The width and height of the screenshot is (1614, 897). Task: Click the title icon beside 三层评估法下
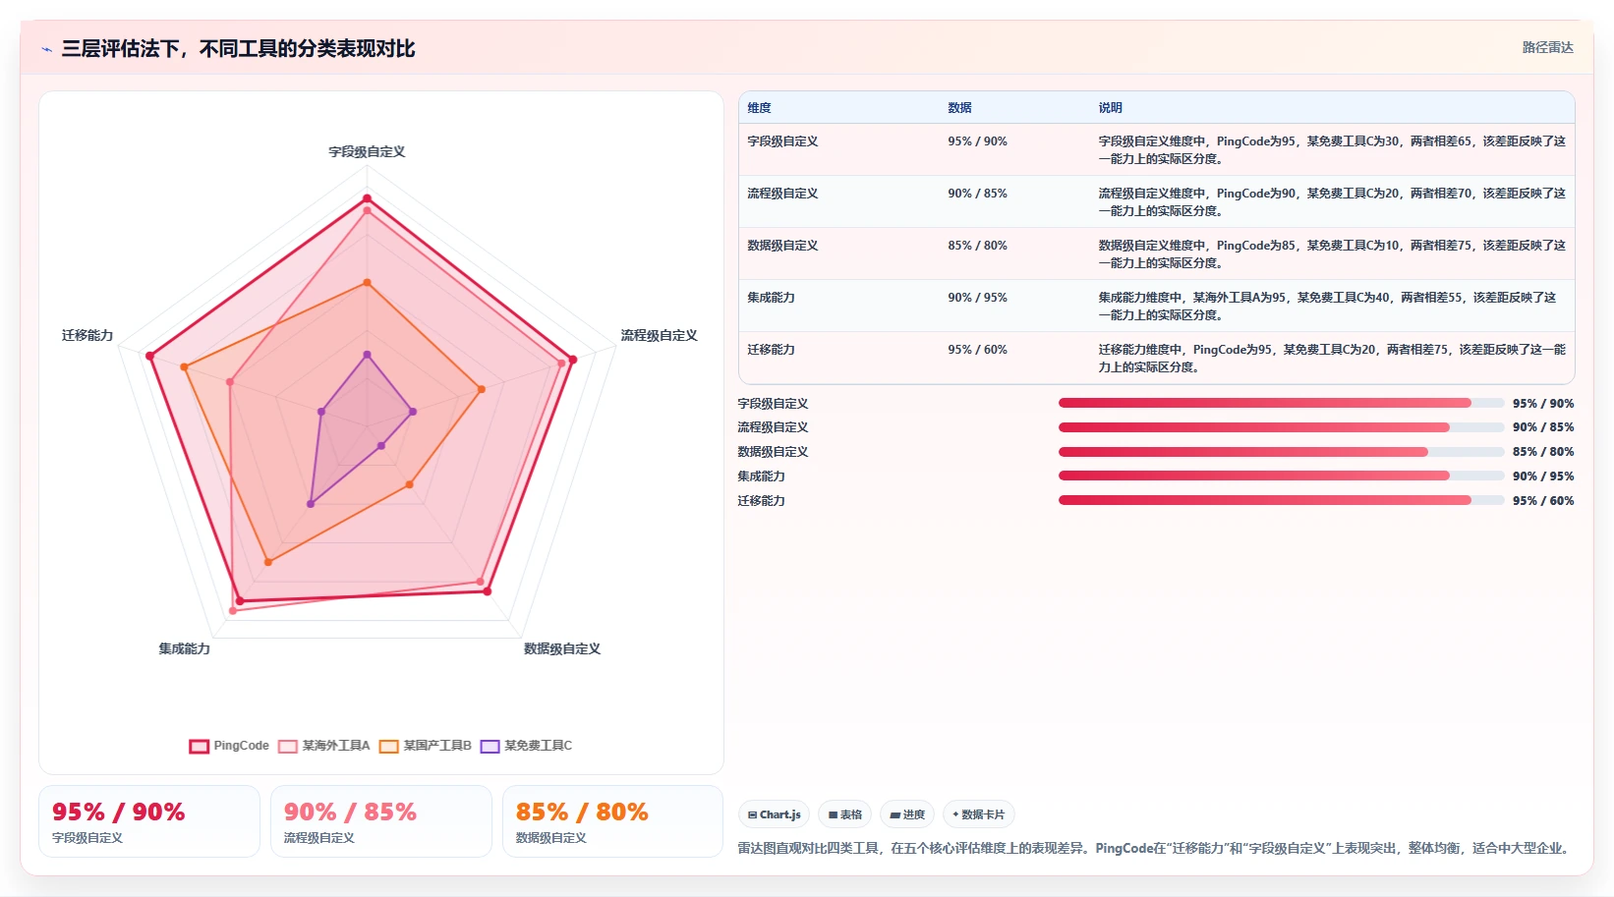point(46,49)
